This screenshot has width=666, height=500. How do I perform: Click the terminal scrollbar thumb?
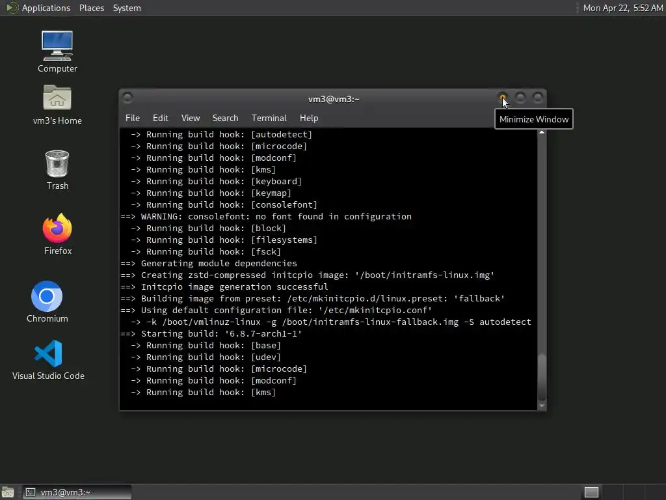click(x=542, y=376)
